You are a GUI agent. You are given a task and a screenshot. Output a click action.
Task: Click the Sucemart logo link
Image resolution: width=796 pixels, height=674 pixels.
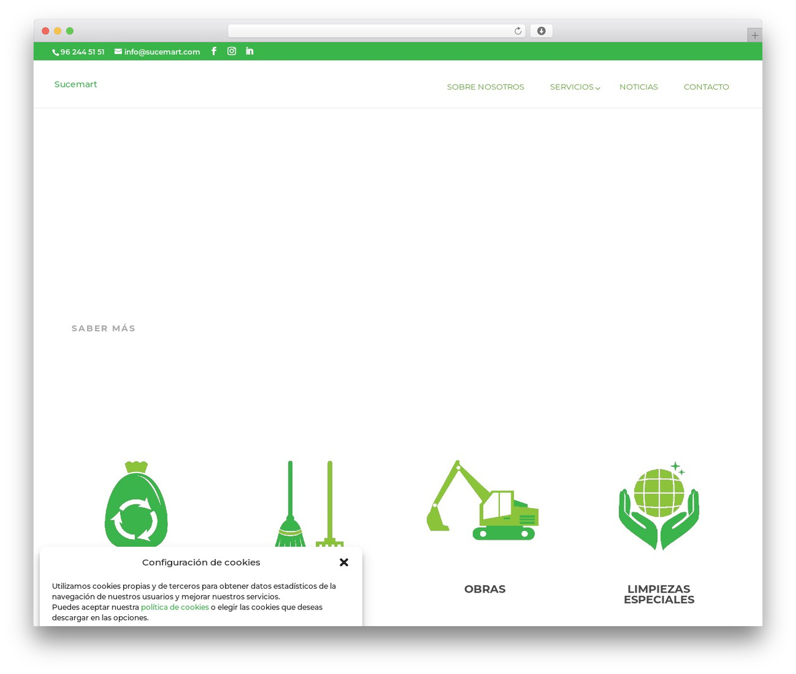pyautogui.click(x=76, y=85)
